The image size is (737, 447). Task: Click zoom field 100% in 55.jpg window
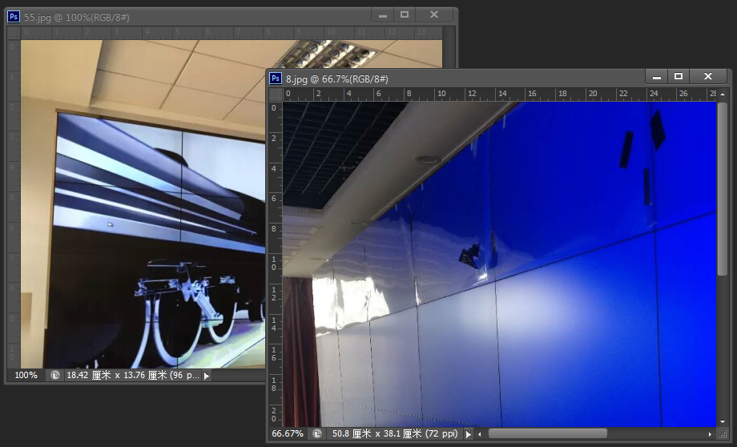26,375
